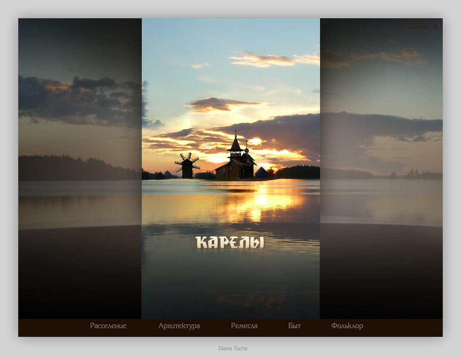Click the small hut right of the church

click(x=261, y=173)
